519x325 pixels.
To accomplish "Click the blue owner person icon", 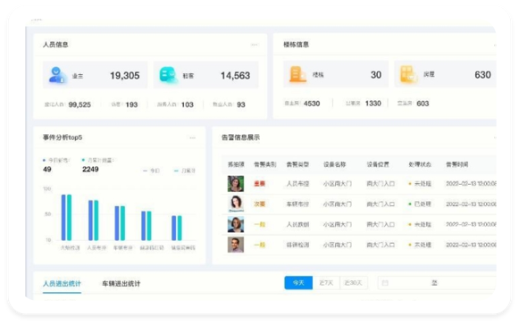I will [x=56, y=75].
